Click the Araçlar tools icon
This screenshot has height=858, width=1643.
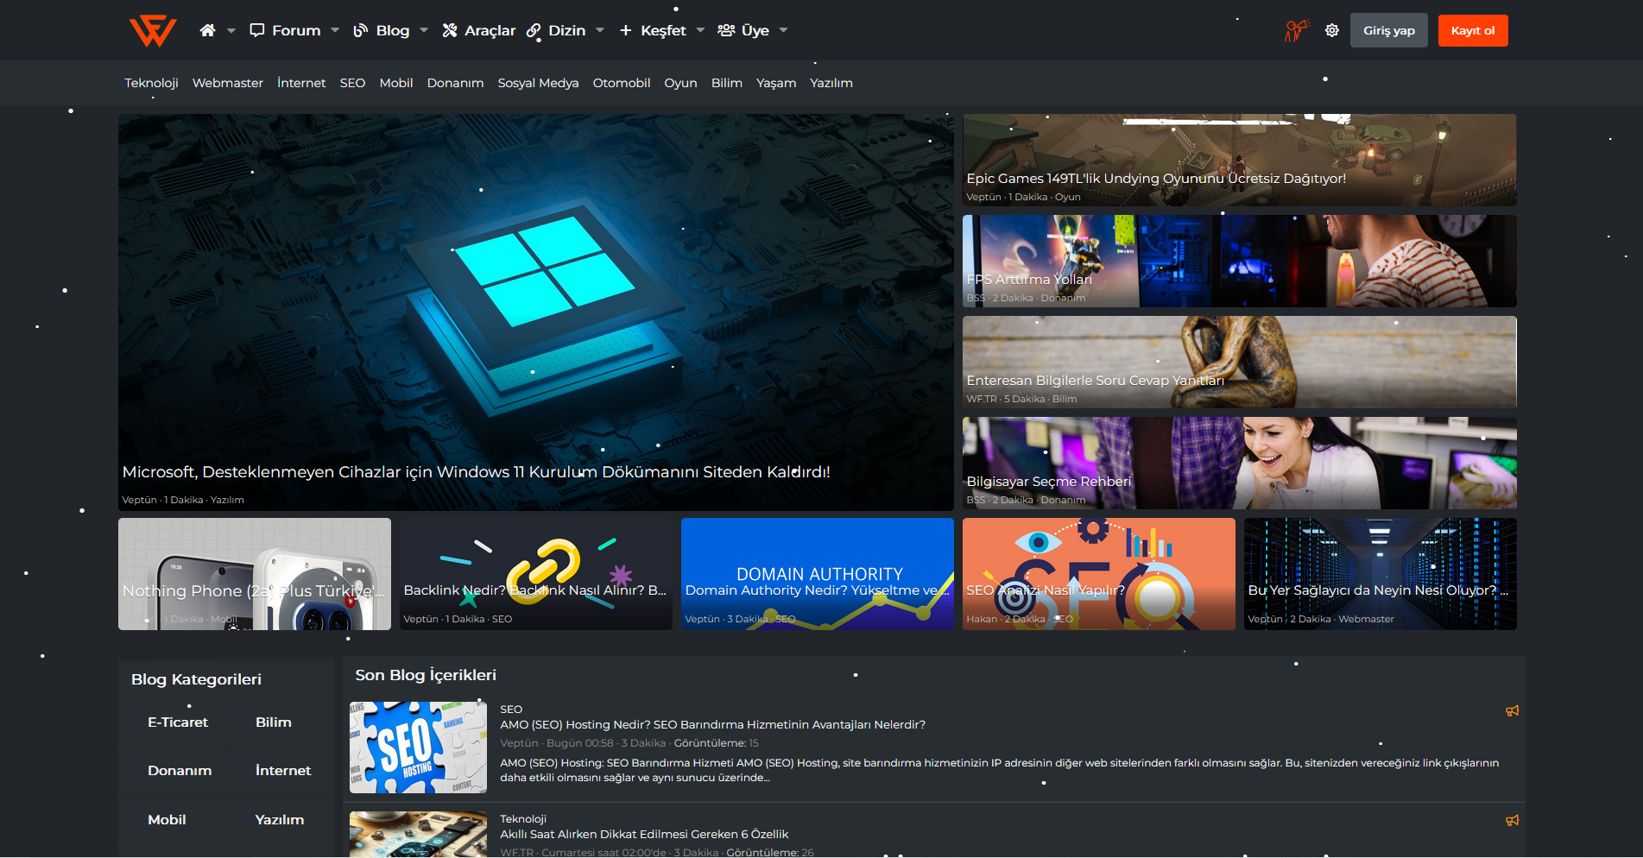[x=450, y=30]
